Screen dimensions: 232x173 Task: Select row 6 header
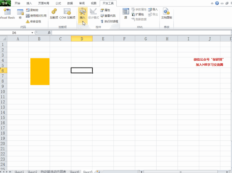click(3, 70)
